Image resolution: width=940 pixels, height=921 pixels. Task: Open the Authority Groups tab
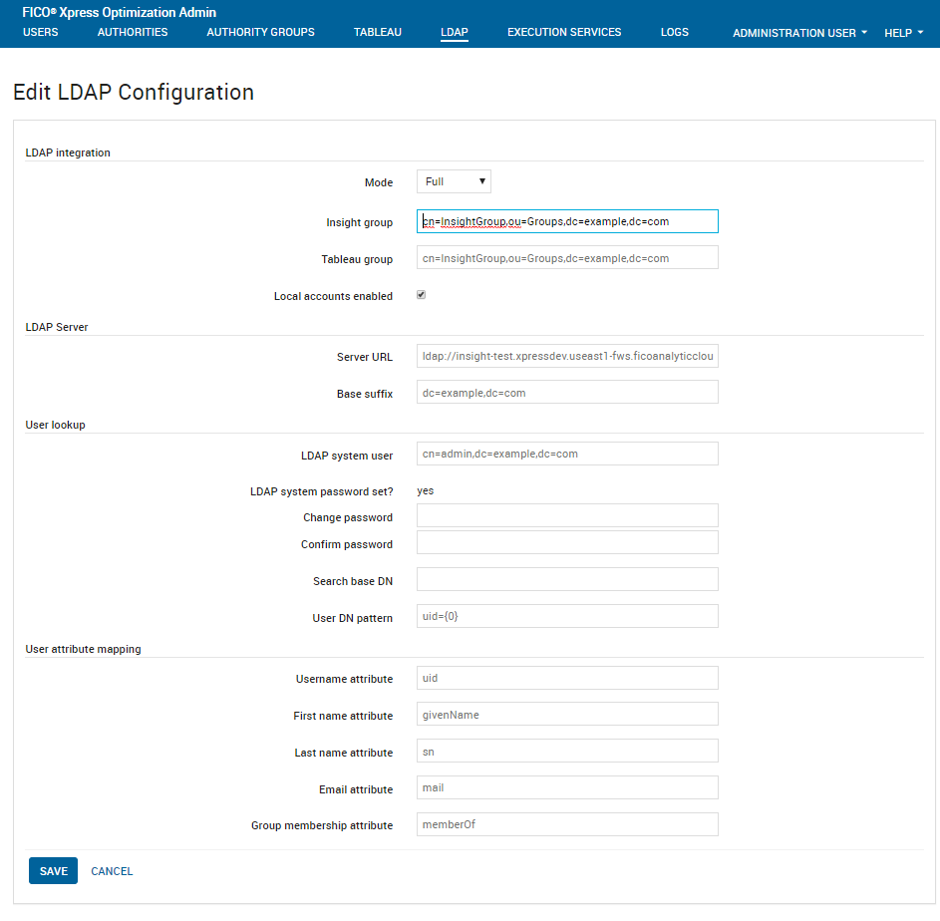pos(260,32)
